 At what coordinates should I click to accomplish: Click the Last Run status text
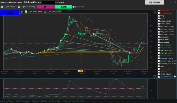point(46,101)
